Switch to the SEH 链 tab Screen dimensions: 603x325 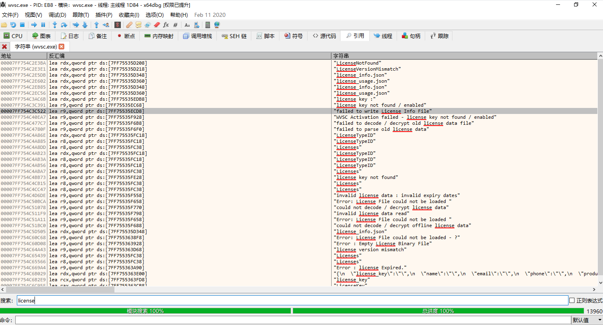point(234,36)
